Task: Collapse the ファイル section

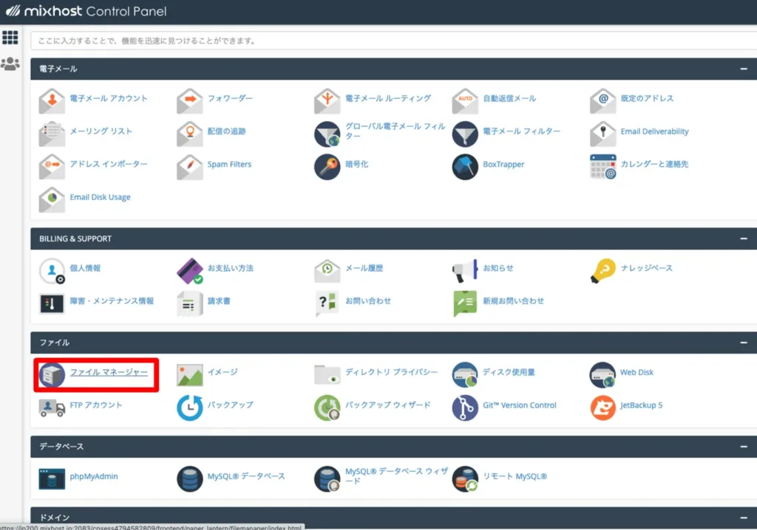Action: [744, 343]
